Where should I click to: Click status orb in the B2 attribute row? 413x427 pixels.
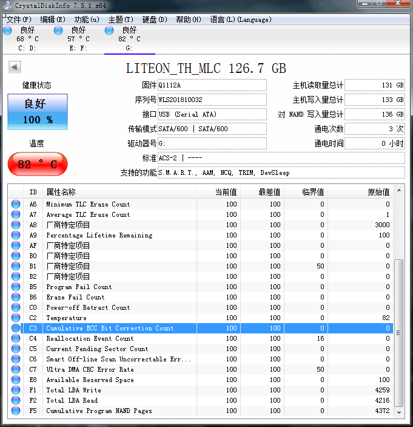(x=16, y=277)
